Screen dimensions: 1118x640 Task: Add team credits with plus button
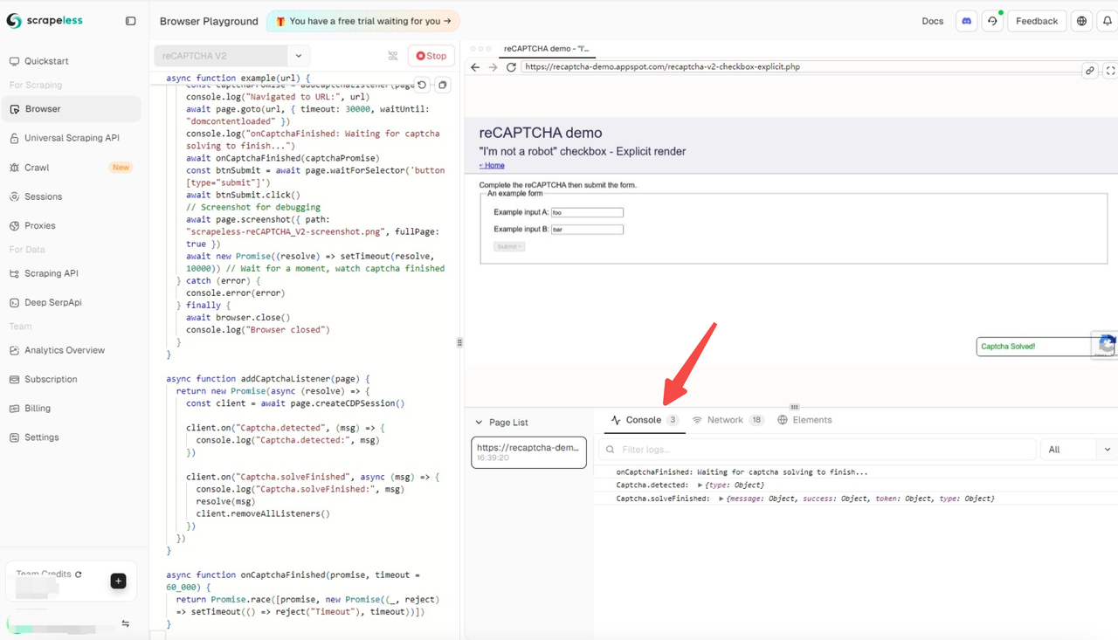click(x=119, y=581)
